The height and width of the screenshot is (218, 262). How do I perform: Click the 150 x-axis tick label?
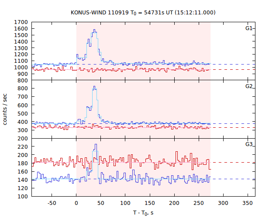pos(150,203)
